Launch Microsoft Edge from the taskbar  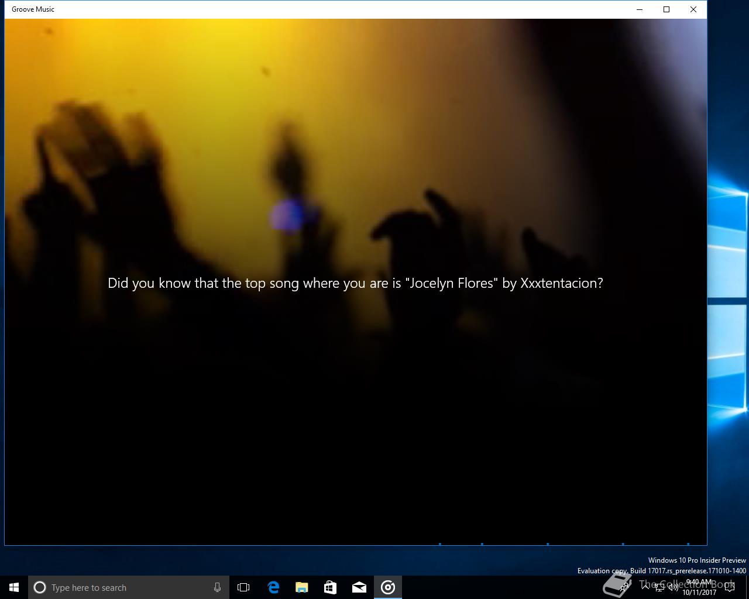[273, 587]
